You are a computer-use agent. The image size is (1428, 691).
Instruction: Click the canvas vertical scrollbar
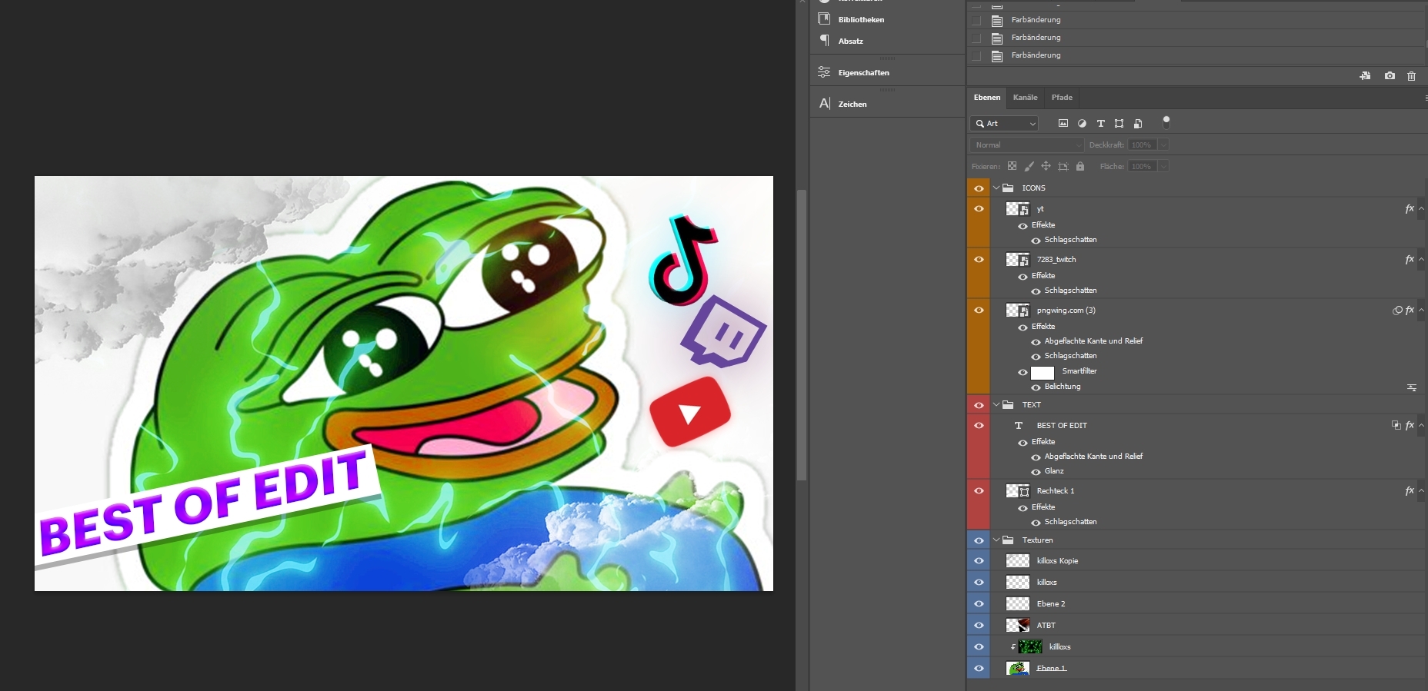tap(802, 334)
